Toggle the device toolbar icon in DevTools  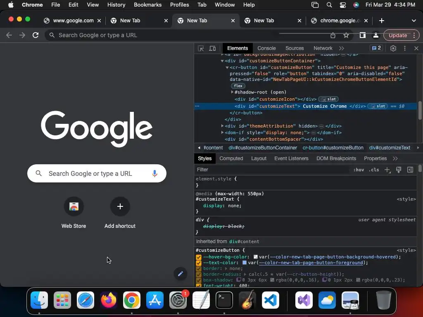(x=213, y=48)
